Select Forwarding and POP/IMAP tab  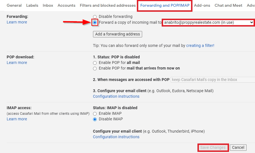coord(165,5)
